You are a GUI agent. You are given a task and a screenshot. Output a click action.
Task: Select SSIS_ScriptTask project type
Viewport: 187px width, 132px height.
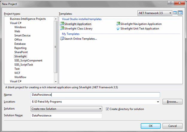click(24, 65)
